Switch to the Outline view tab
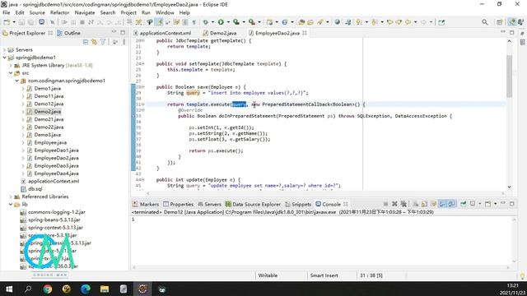 coord(69,33)
